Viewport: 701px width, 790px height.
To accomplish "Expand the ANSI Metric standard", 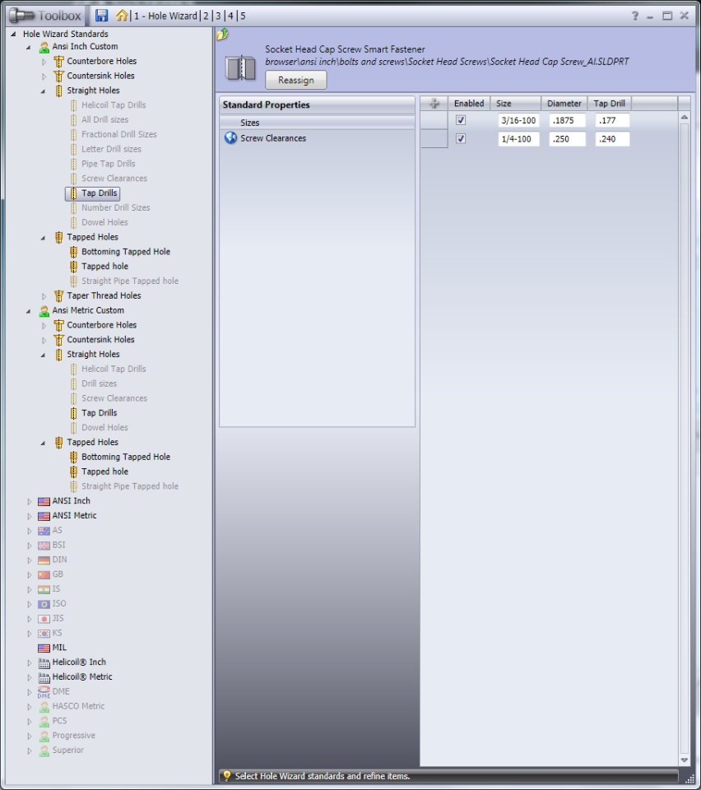I will (30, 517).
